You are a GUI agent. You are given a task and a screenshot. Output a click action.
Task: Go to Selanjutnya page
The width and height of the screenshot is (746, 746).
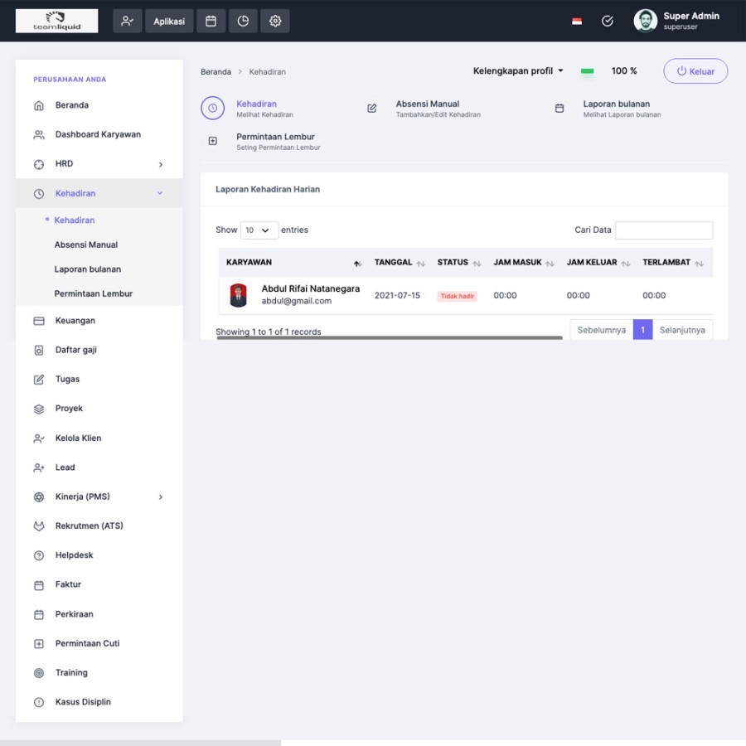[x=682, y=330]
